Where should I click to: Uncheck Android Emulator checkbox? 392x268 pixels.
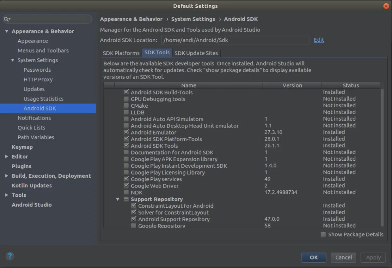[126, 132]
